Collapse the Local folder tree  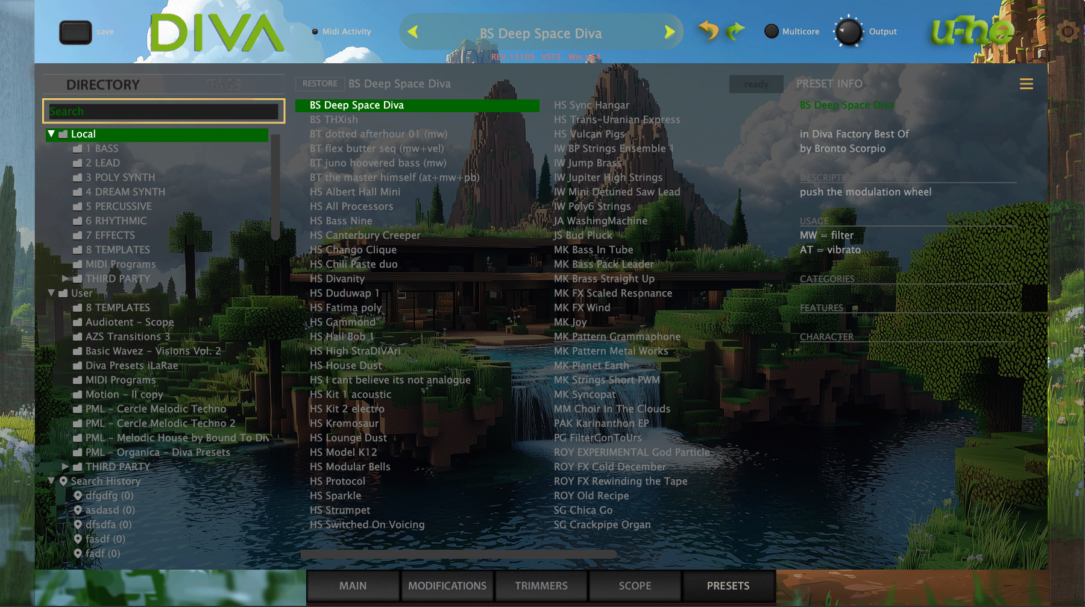coord(51,134)
